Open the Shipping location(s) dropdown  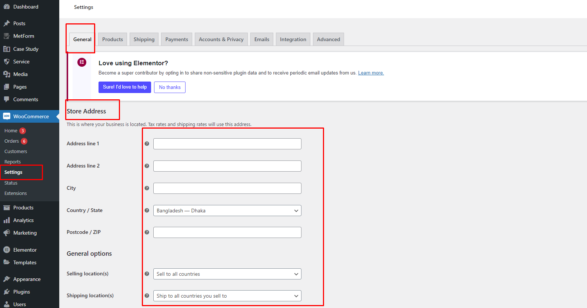pyautogui.click(x=227, y=296)
